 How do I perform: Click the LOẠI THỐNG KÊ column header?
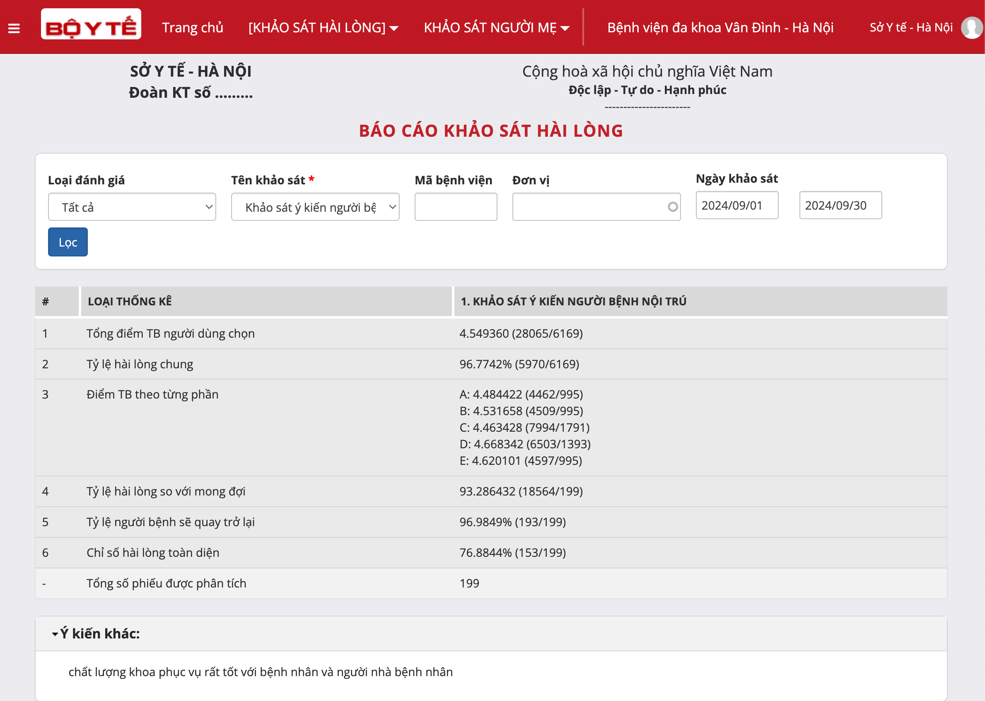pyautogui.click(x=129, y=301)
